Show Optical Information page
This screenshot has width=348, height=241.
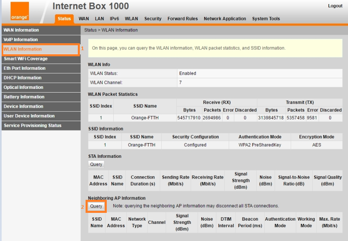(24, 87)
